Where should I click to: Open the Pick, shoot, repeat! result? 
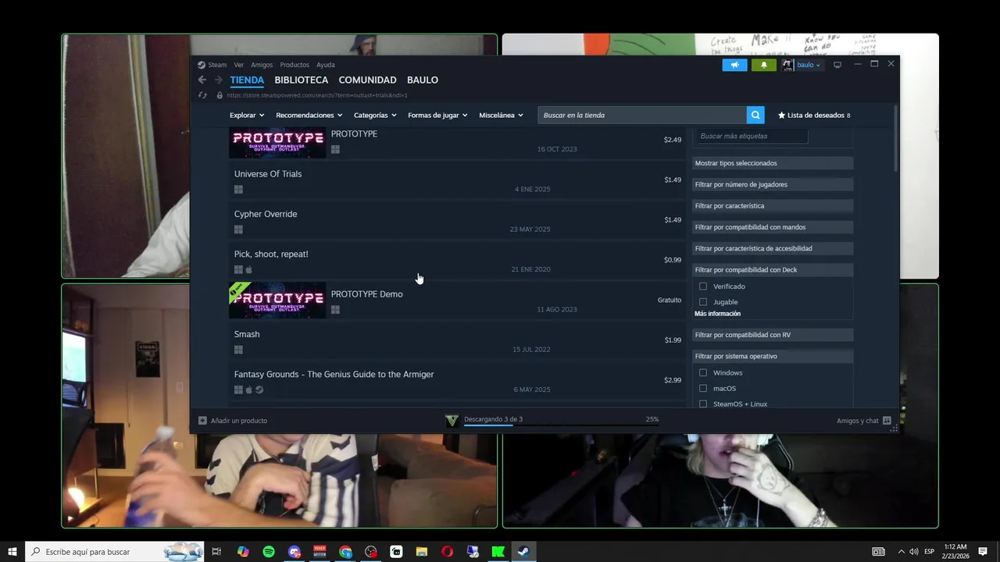tap(457, 261)
